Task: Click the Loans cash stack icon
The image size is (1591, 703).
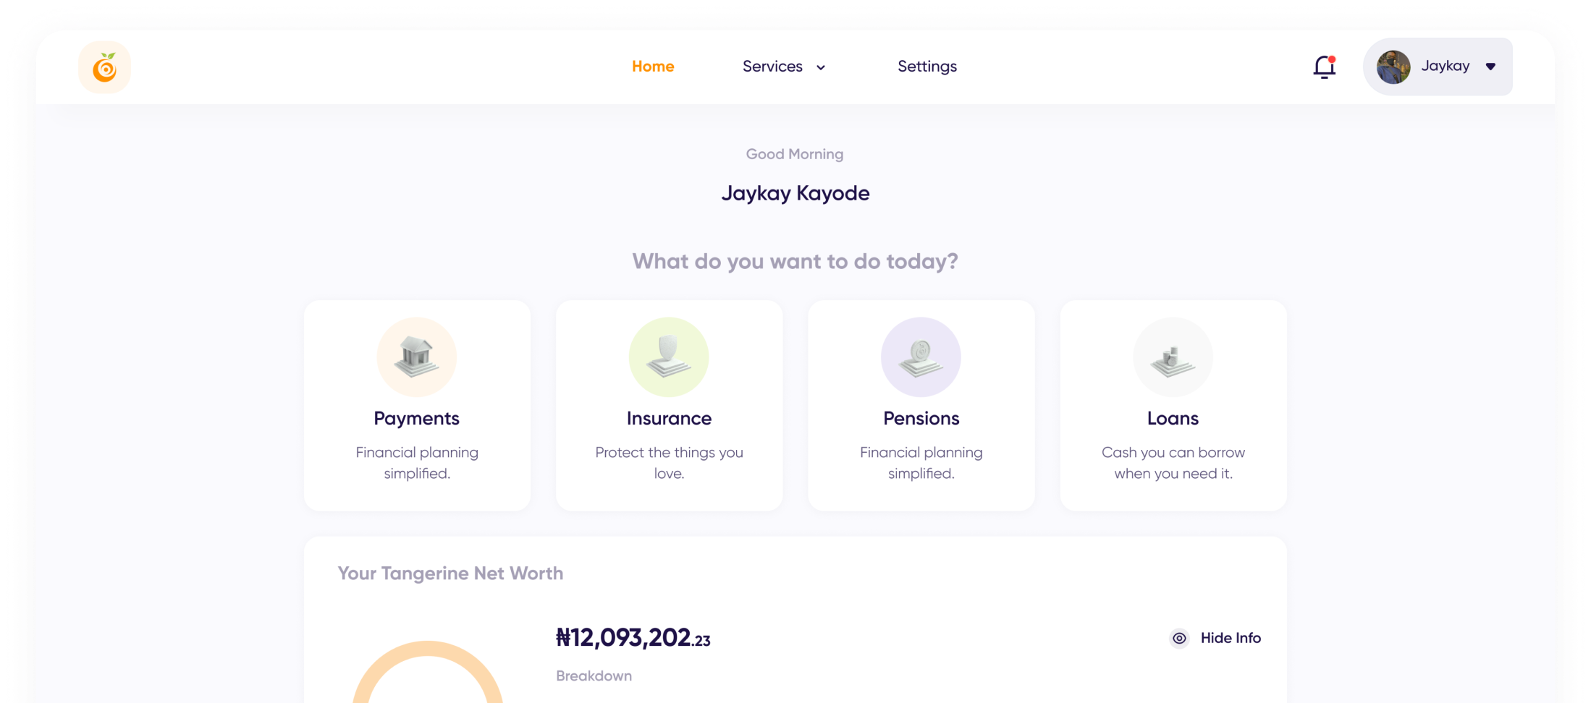Action: pyautogui.click(x=1173, y=357)
